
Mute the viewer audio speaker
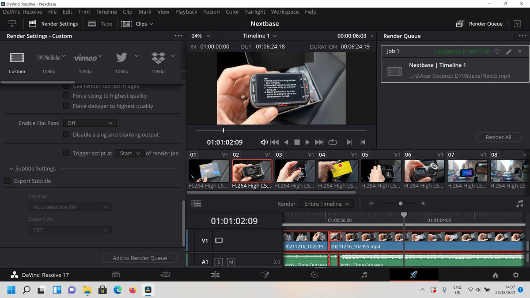coord(264,142)
